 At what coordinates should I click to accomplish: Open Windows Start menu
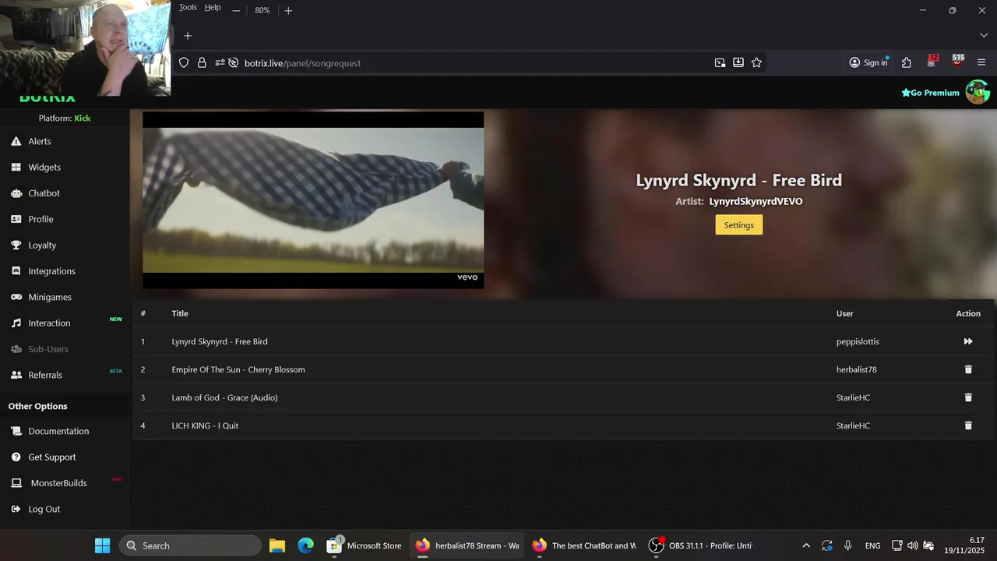click(102, 545)
